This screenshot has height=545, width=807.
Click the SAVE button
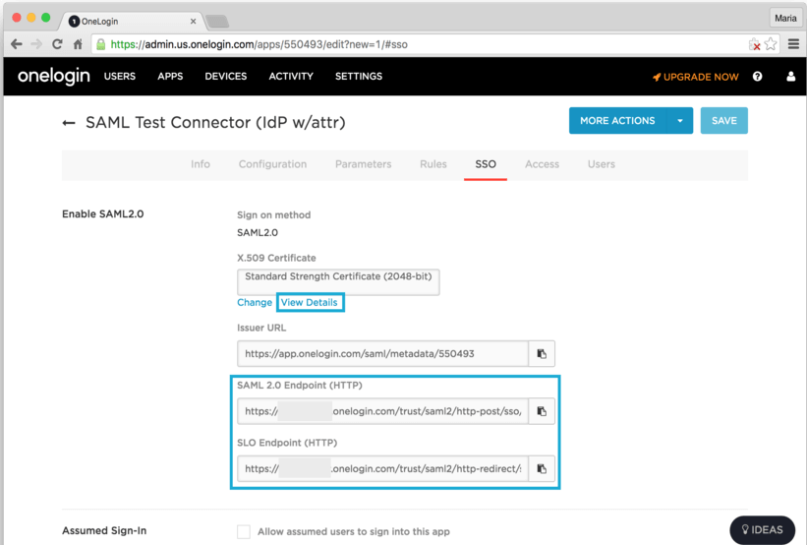[724, 121]
